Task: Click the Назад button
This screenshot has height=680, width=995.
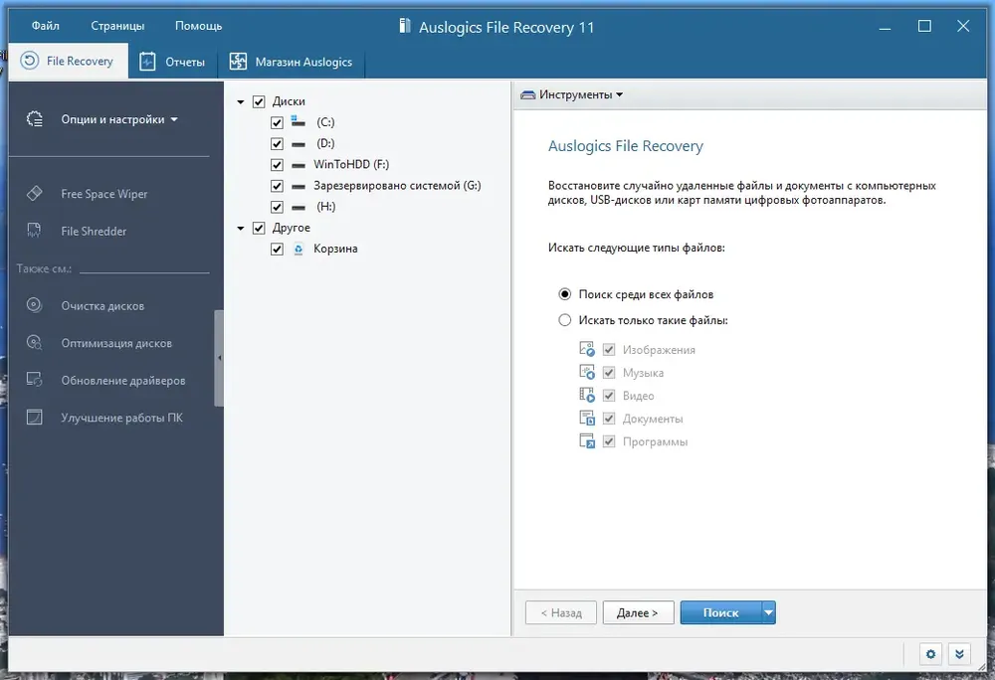Action: (x=561, y=612)
